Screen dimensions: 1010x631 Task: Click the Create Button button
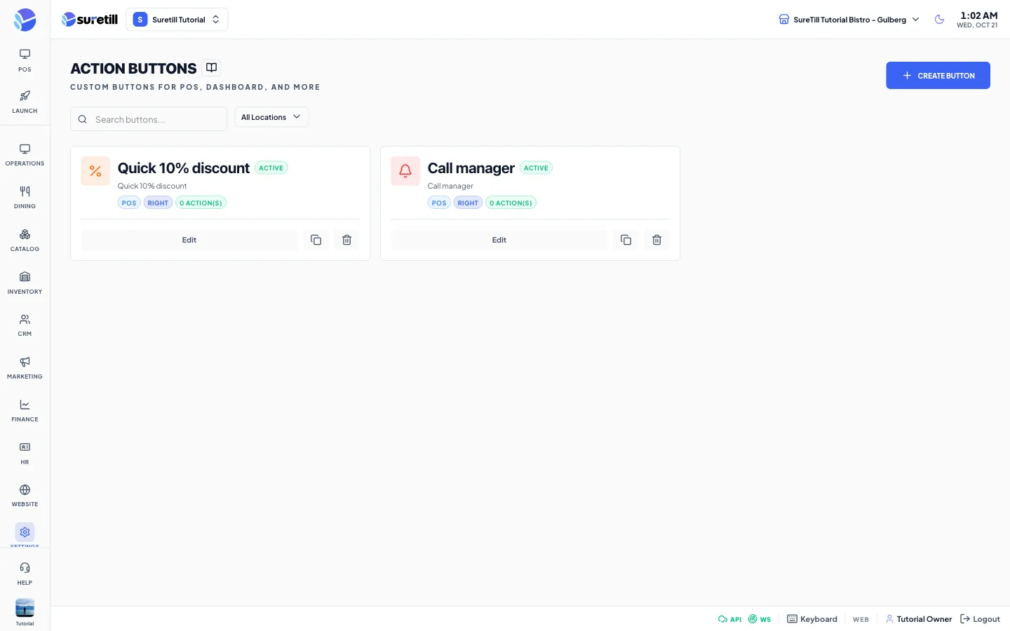point(938,75)
